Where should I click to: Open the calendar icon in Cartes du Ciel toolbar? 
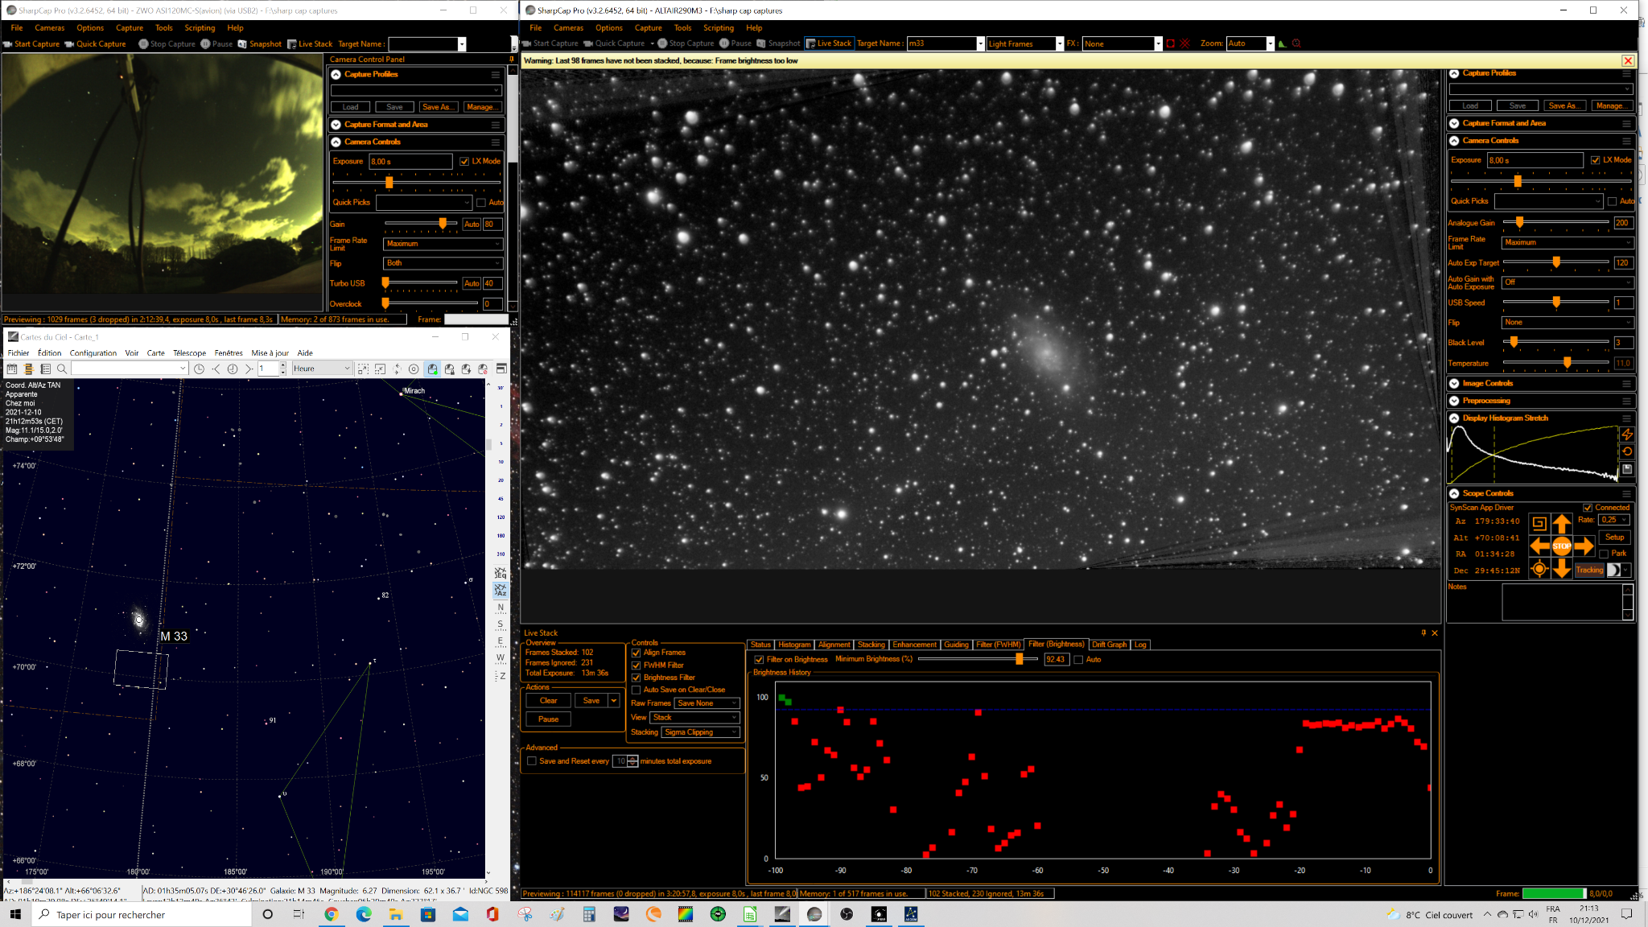click(12, 369)
